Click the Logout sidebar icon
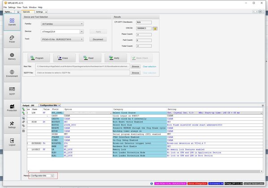268x188 pixels. point(12,142)
